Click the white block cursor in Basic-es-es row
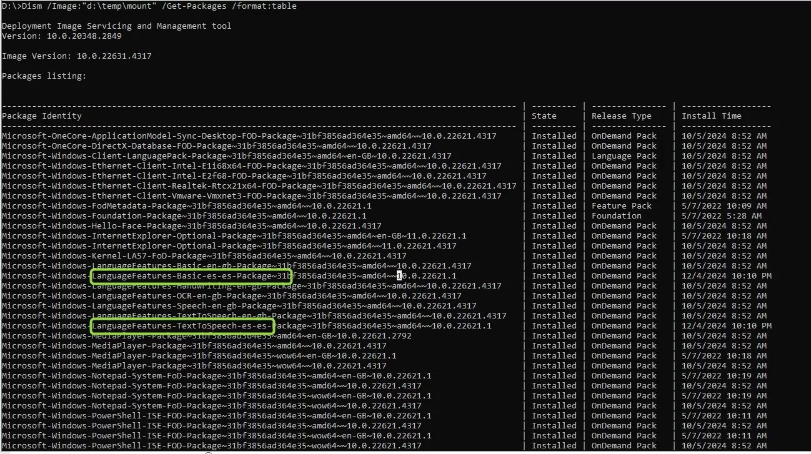811x454 pixels. (x=399, y=276)
